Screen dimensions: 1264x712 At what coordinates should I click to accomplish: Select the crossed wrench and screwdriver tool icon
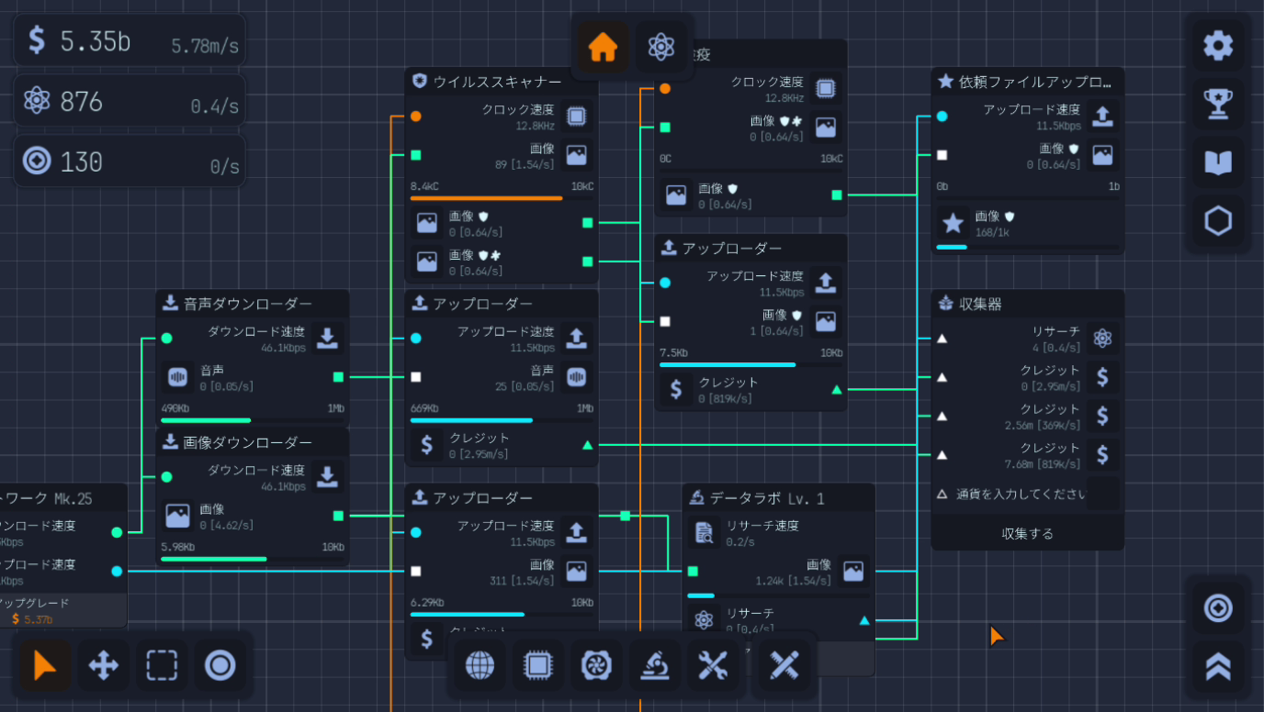(714, 666)
